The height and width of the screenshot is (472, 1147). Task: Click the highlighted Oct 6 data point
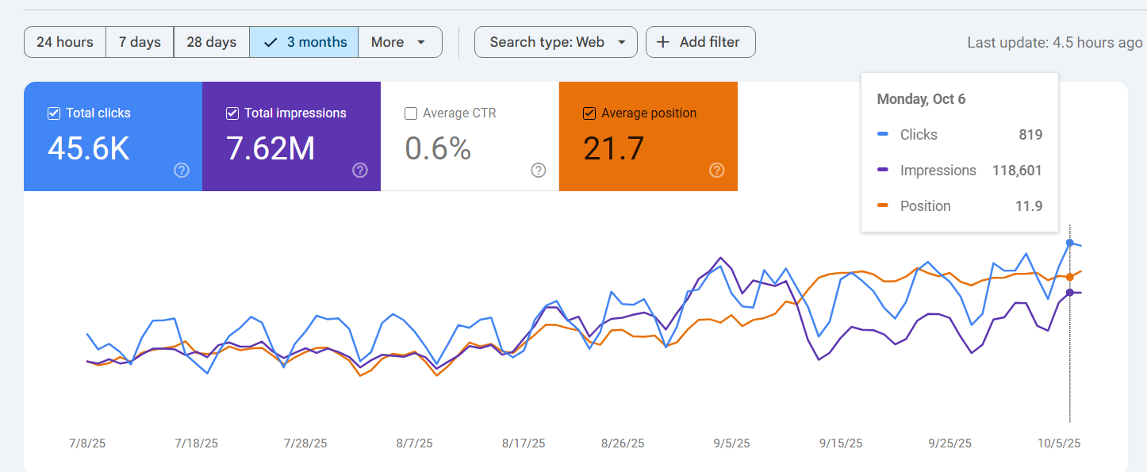[1070, 244]
